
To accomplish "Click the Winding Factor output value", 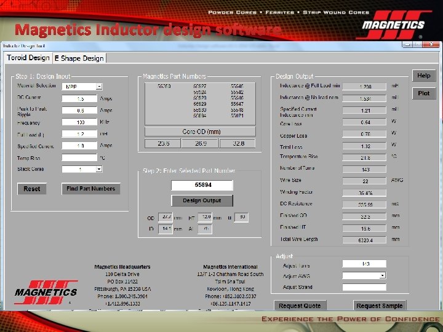I will tap(364, 193).
